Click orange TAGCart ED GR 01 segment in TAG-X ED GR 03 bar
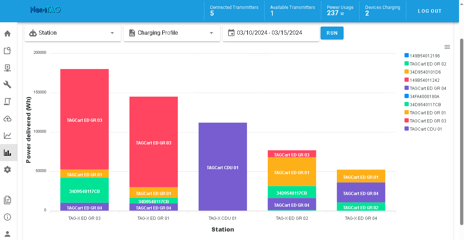Image resolution: width=464 pixels, height=240 pixels. coord(84,174)
